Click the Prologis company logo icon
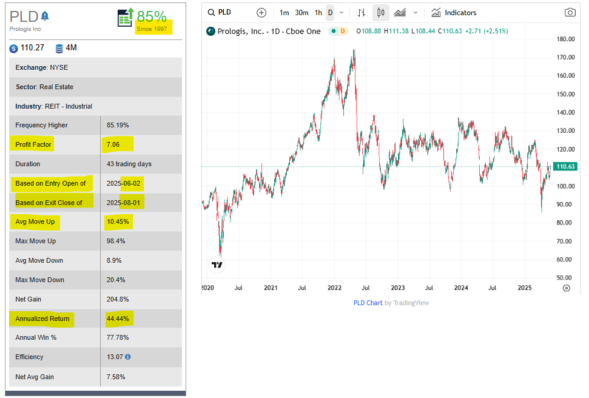 [x=210, y=31]
